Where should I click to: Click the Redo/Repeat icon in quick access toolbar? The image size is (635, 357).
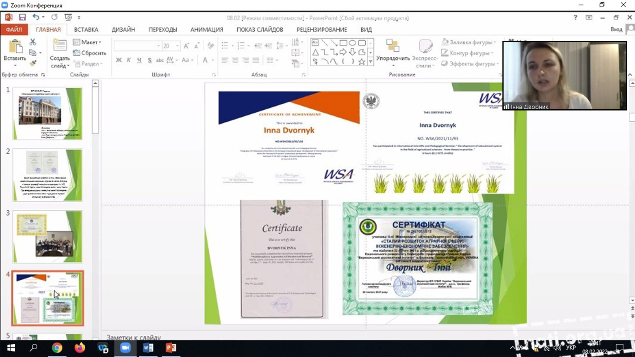coord(54,17)
